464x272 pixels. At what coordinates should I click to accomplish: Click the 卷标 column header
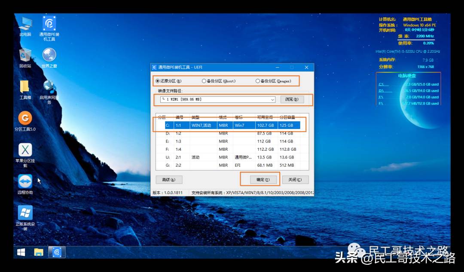(x=239, y=117)
